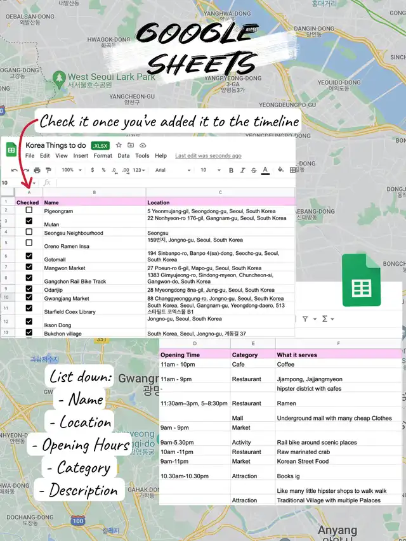Star the Korea Things to do document
Screen dimensions: 406x541
coord(119,145)
